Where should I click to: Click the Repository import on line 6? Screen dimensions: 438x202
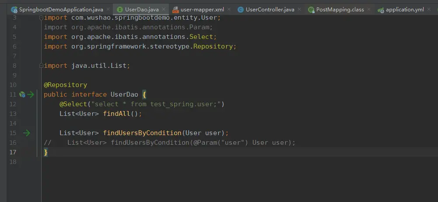pos(140,46)
